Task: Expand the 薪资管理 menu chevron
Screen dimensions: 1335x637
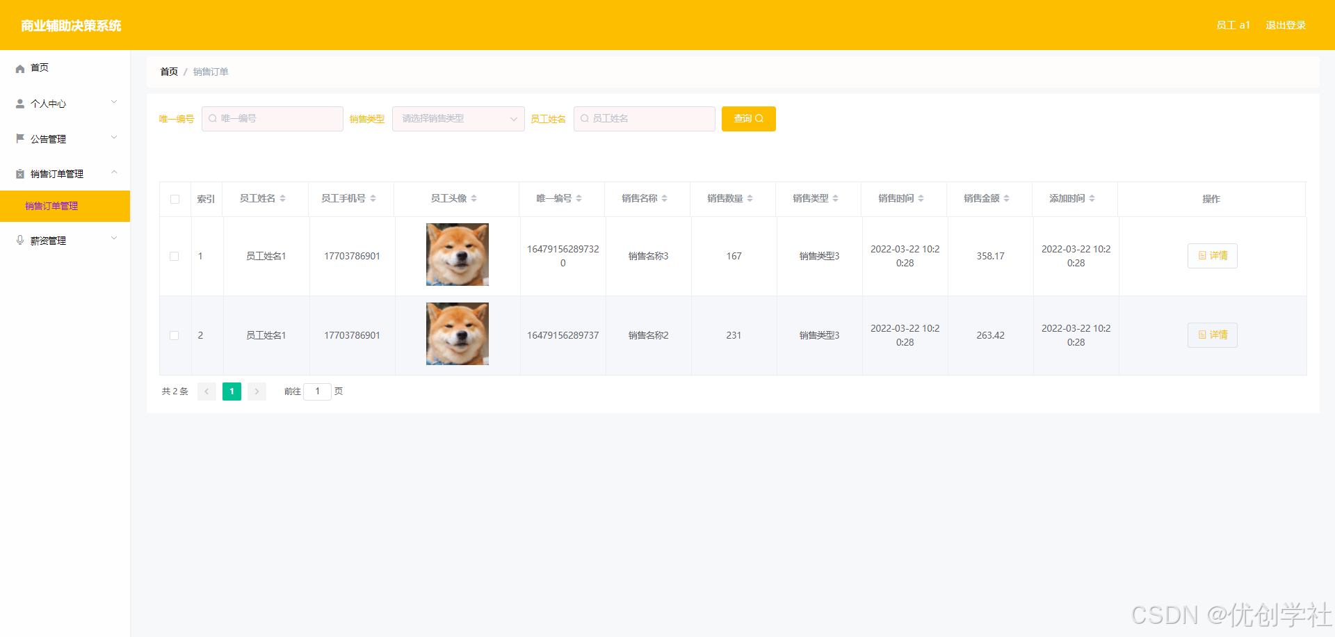Action: click(114, 239)
